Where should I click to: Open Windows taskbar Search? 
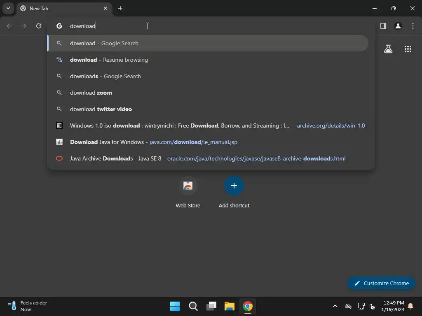pyautogui.click(x=193, y=306)
